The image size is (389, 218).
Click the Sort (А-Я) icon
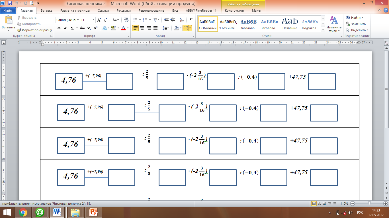click(x=181, y=20)
